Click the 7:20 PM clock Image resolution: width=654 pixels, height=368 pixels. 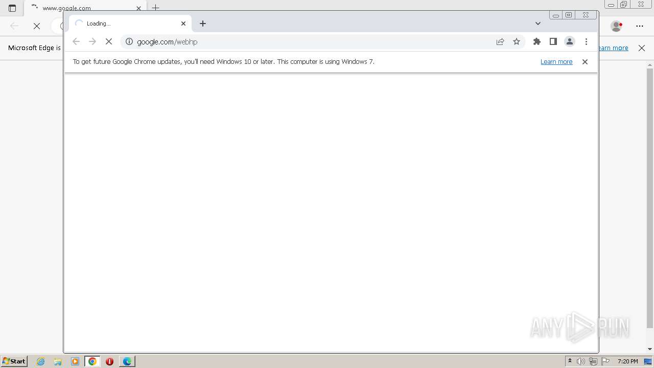[x=627, y=361]
